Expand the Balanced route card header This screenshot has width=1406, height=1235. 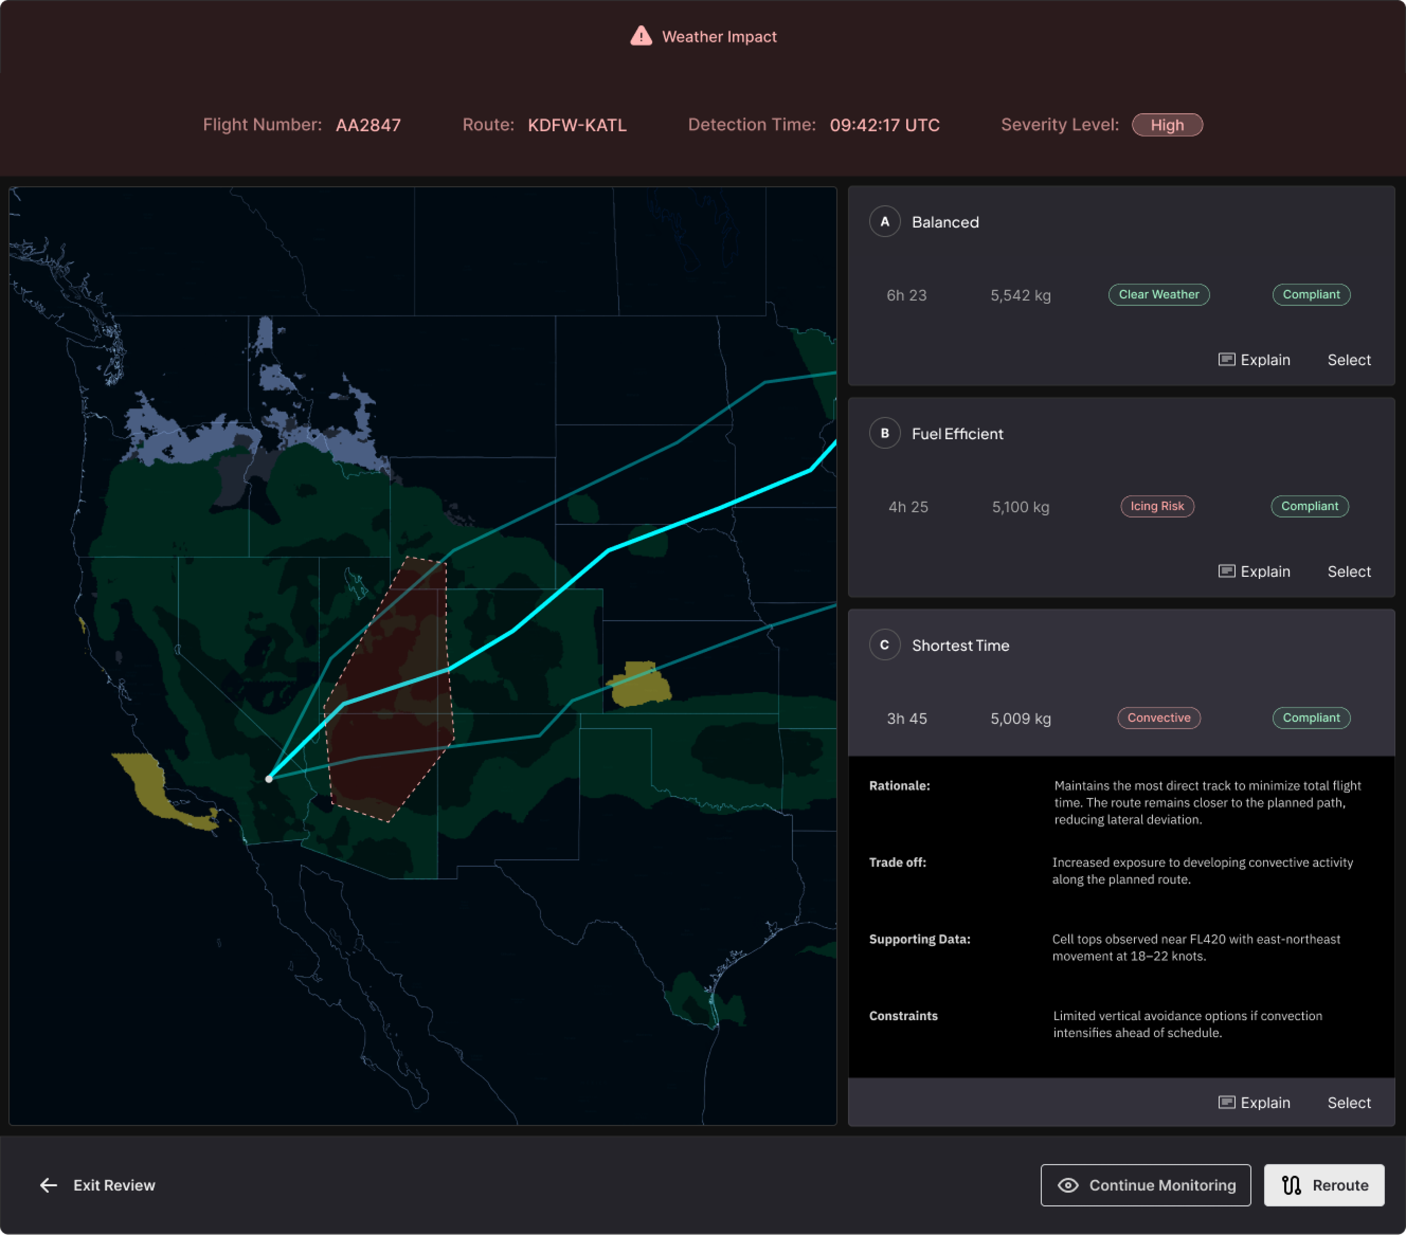[x=944, y=222]
